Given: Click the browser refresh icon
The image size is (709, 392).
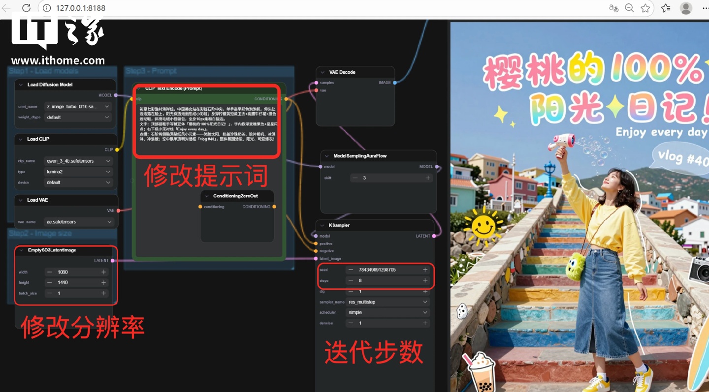Looking at the screenshot, I should [x=27, y=8].
